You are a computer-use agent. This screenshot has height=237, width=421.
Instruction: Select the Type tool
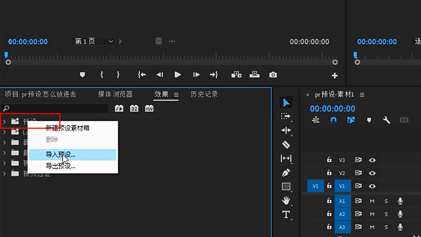[286, 214]
